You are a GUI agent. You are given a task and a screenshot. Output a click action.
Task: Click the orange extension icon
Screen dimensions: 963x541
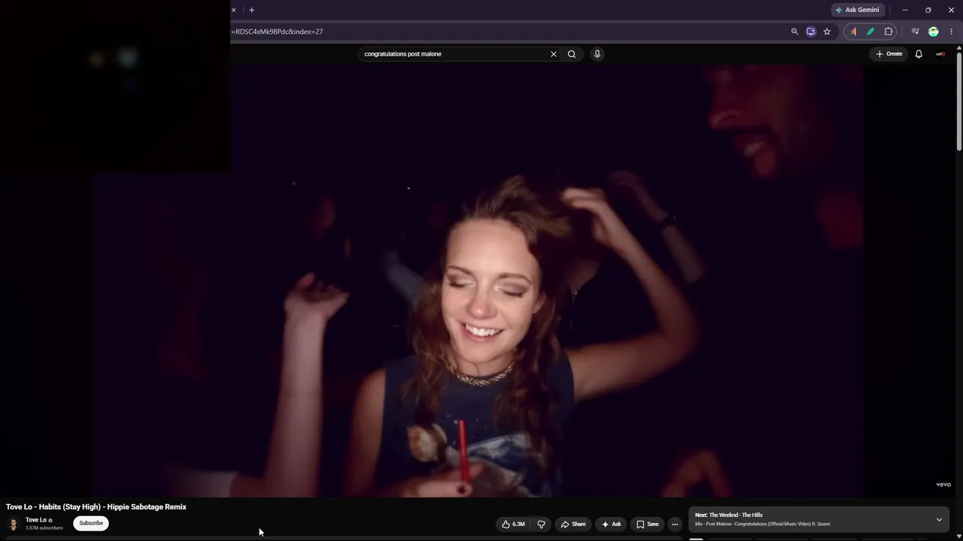(x=853, y=32)
